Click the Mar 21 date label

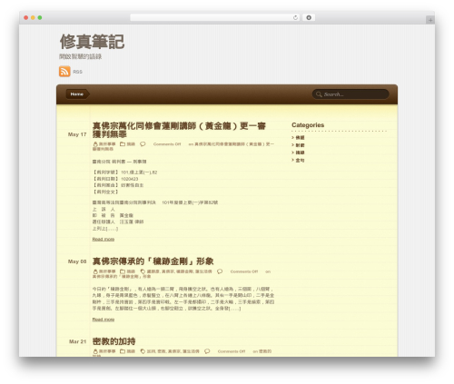77,341
